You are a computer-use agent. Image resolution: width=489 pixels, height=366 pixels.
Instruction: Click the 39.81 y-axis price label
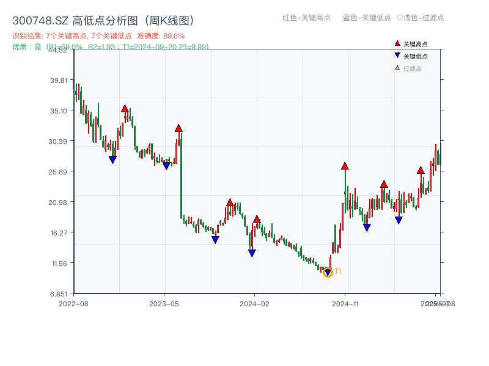point(59,81)
